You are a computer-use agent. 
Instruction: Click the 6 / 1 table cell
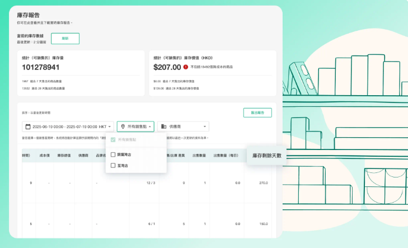coord(152,224)
